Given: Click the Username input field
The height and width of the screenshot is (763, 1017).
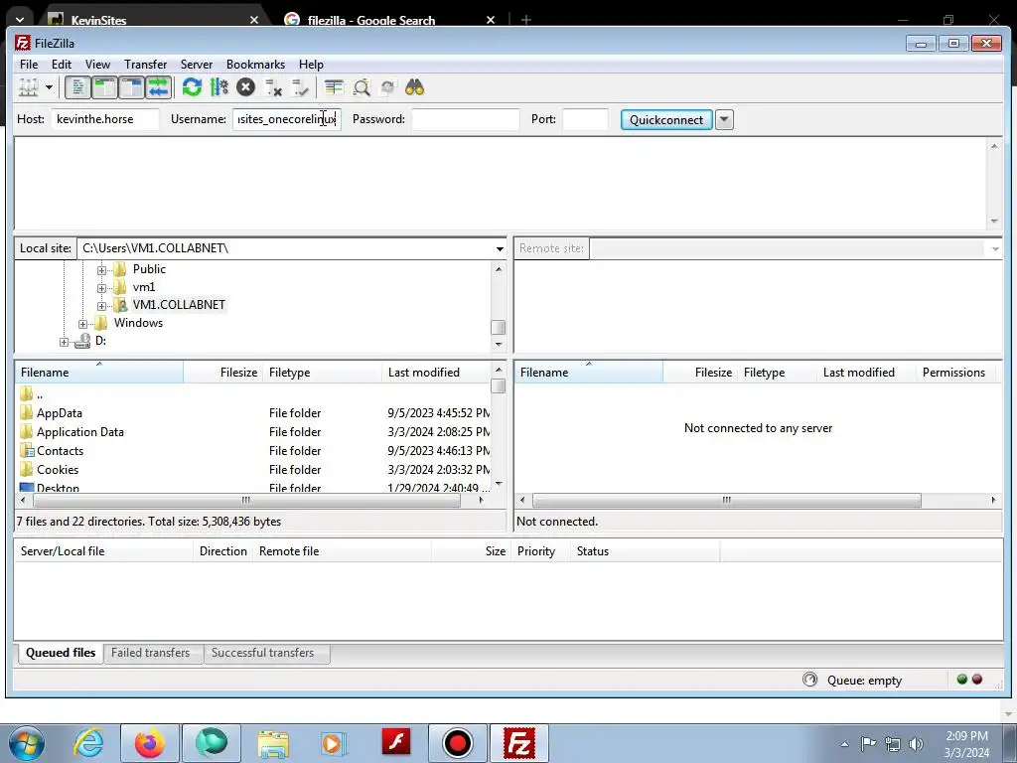Looking at the screenshot, I should pos(287,119).
